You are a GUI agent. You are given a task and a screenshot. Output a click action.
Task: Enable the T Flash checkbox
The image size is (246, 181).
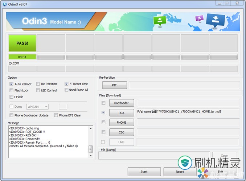(11, 97)
